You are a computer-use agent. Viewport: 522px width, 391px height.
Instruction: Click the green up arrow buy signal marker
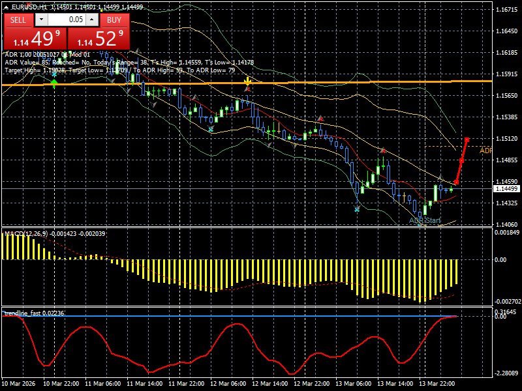click(54, 82)
